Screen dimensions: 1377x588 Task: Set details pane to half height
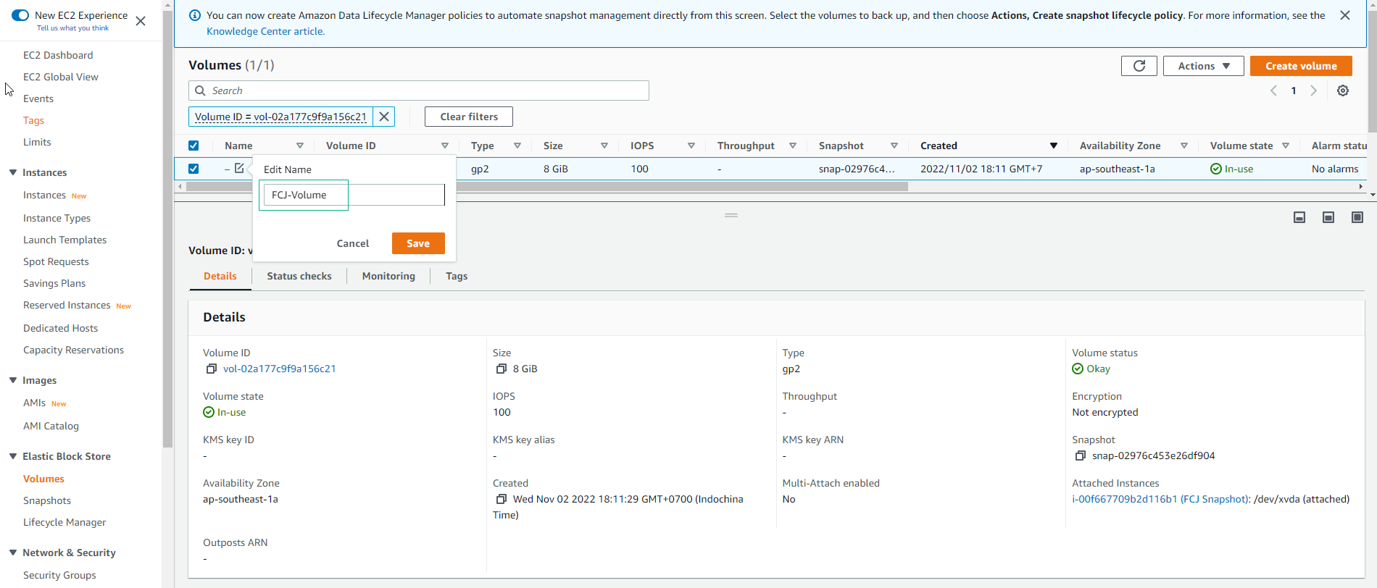coord(1328,217)
